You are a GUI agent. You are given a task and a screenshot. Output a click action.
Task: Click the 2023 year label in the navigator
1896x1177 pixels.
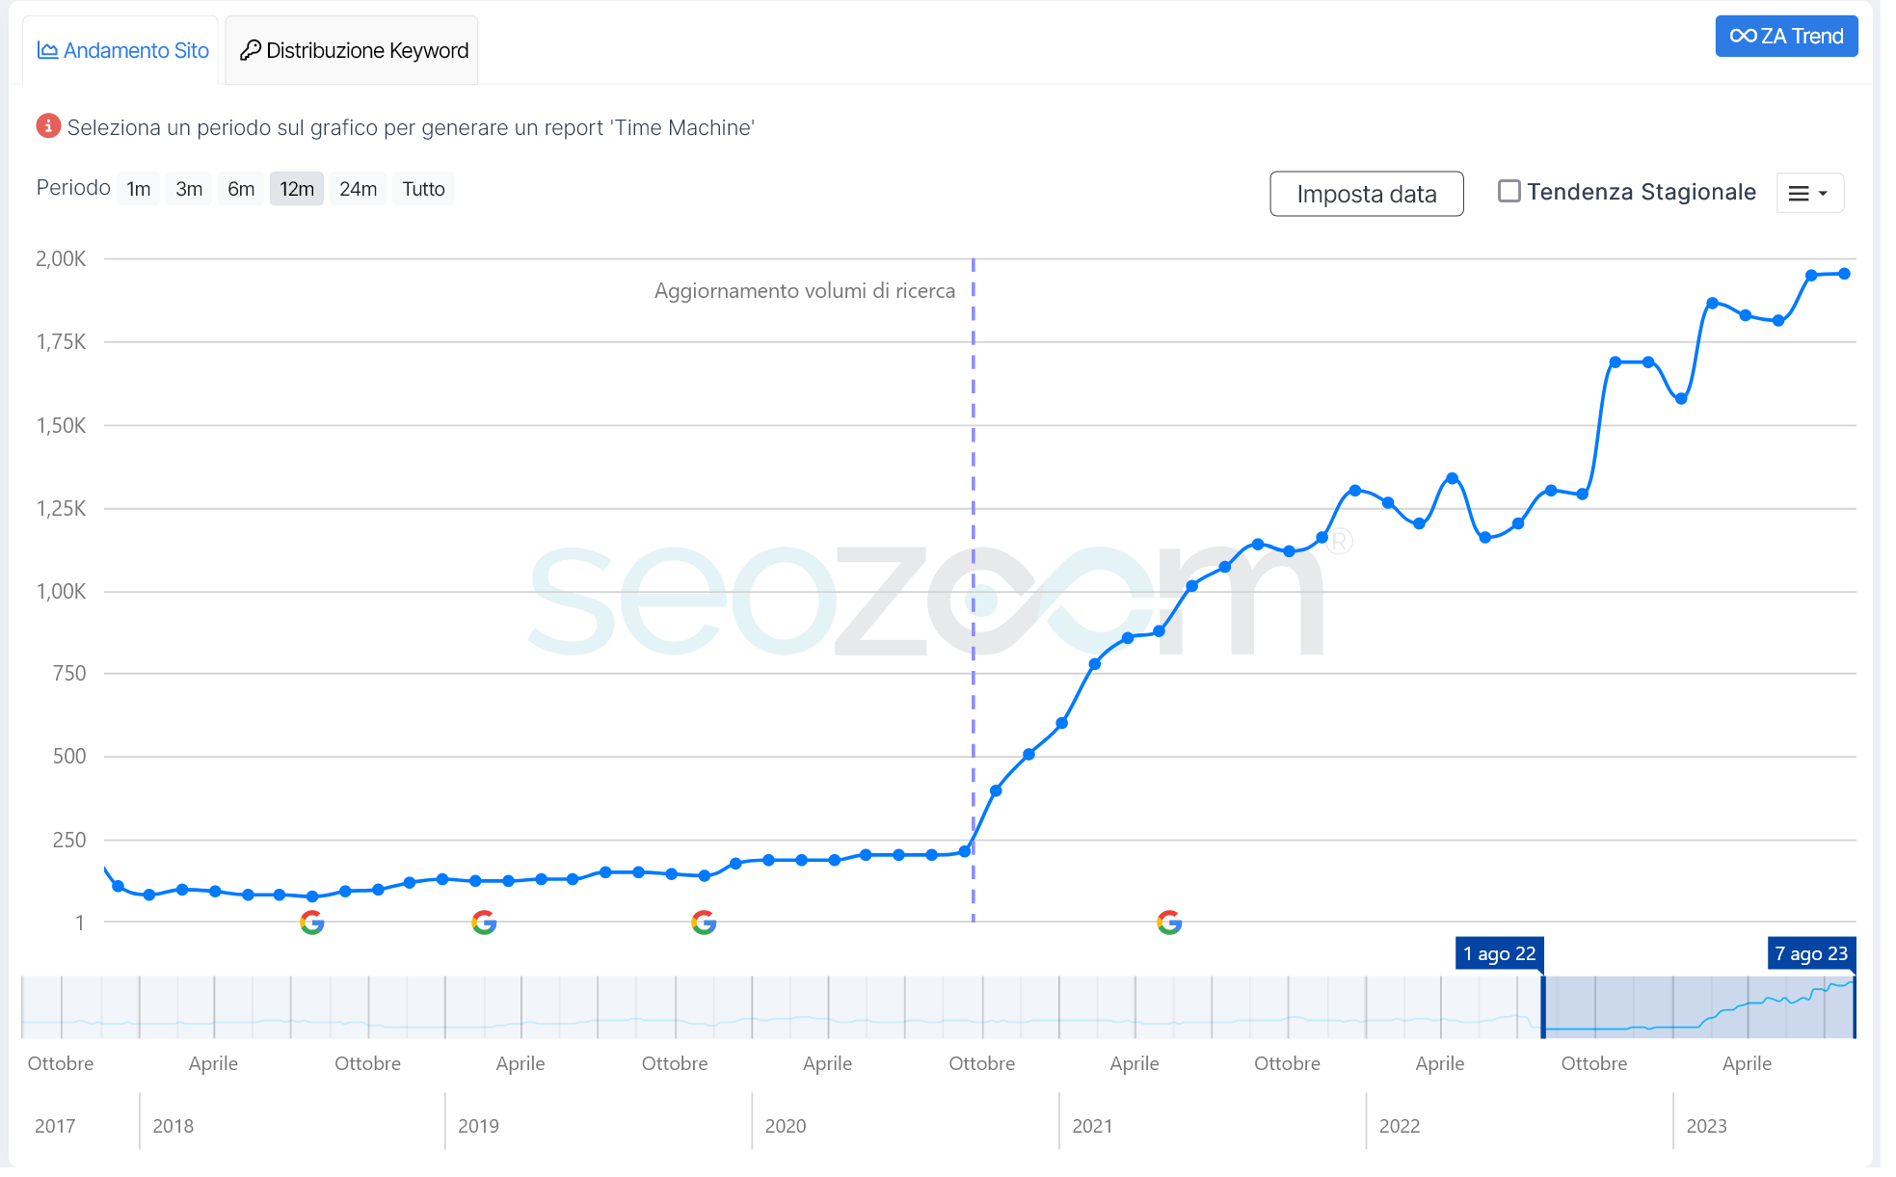(1706, 1126)
